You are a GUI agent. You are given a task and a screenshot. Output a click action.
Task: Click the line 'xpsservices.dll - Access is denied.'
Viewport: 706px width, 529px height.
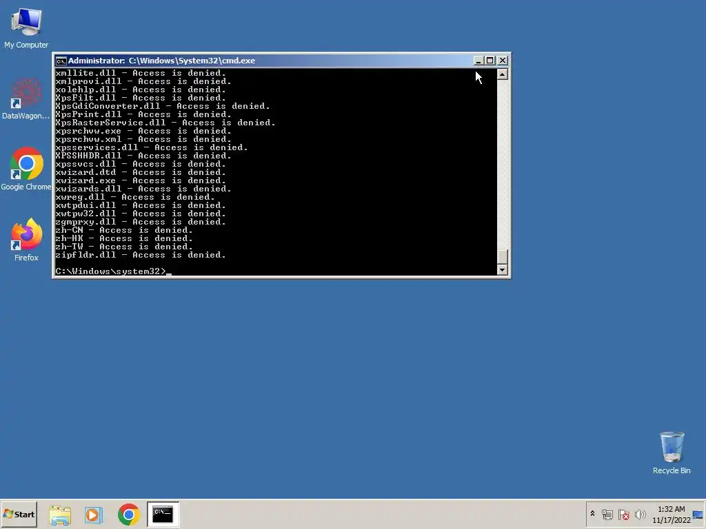151,147
